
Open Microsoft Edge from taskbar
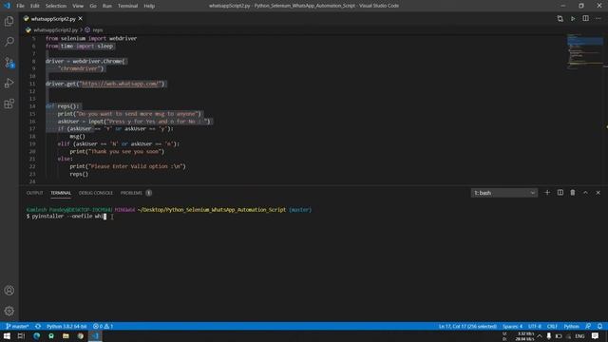pyautogui.click(x=36, y=335)
